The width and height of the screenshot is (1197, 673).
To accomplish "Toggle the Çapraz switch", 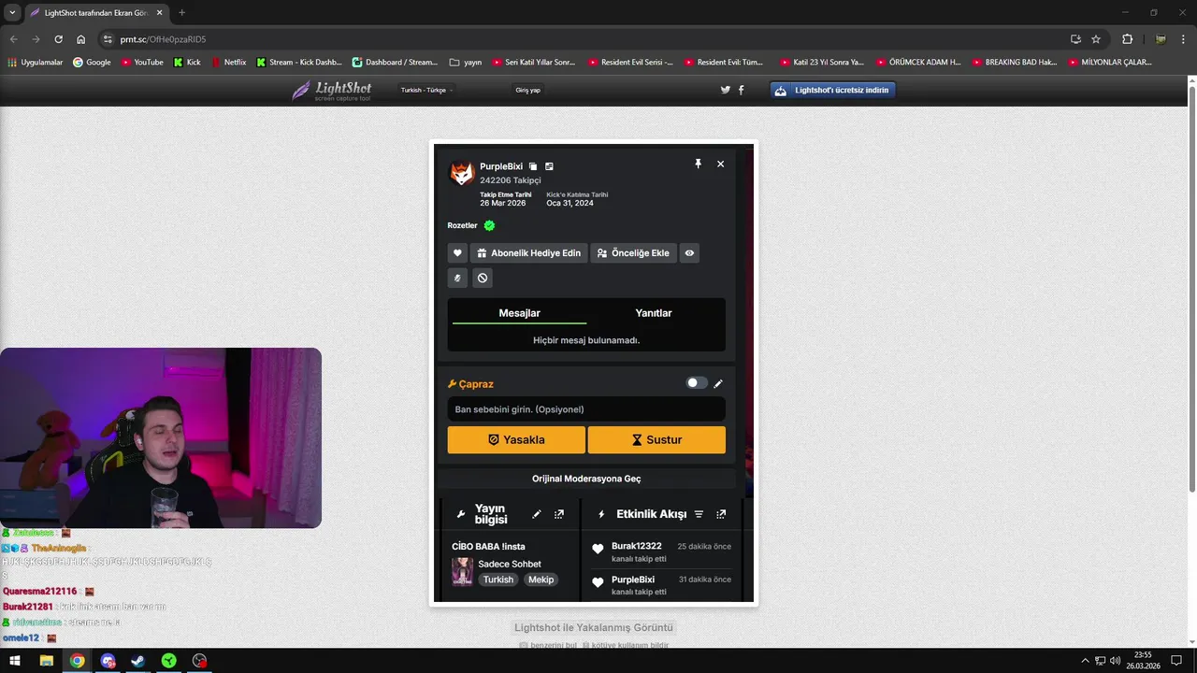I will click(x=697, y=383).
